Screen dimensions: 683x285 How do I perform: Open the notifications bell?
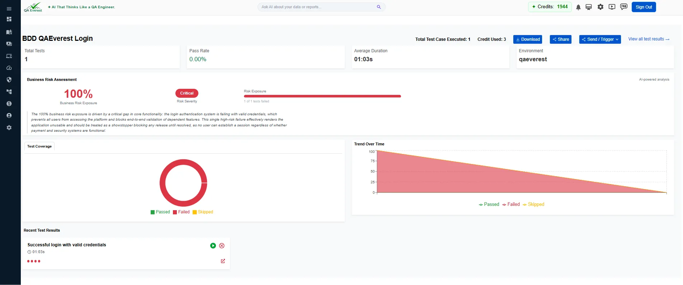578,7
